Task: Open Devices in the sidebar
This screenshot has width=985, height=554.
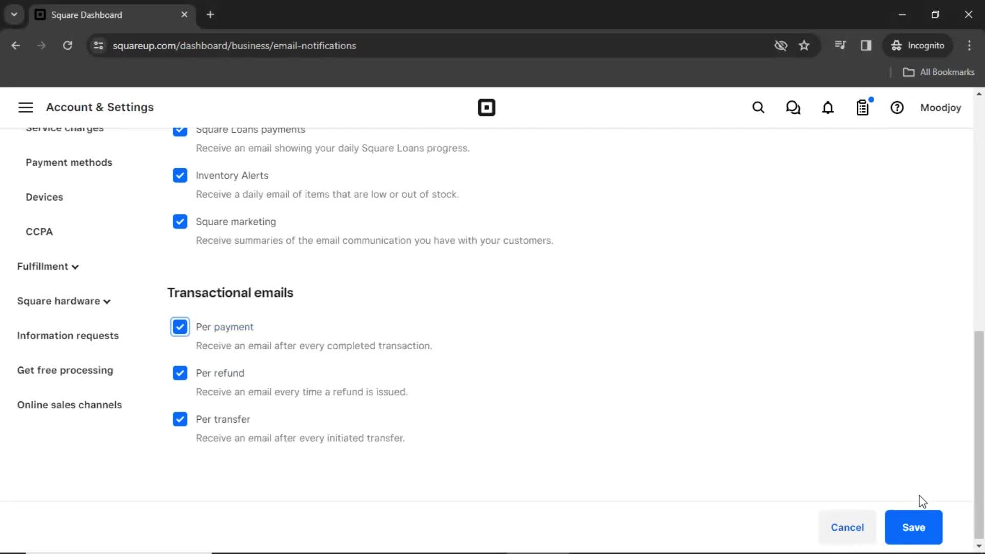Action: 44,197
